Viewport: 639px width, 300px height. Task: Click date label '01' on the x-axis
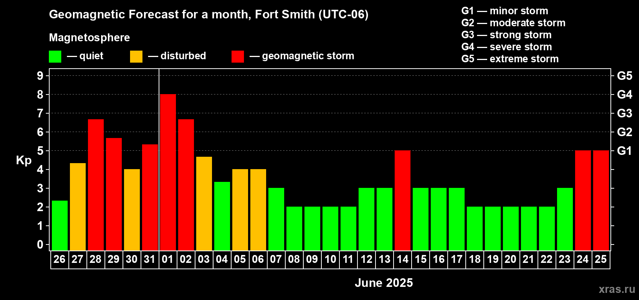tap(168, 259)
